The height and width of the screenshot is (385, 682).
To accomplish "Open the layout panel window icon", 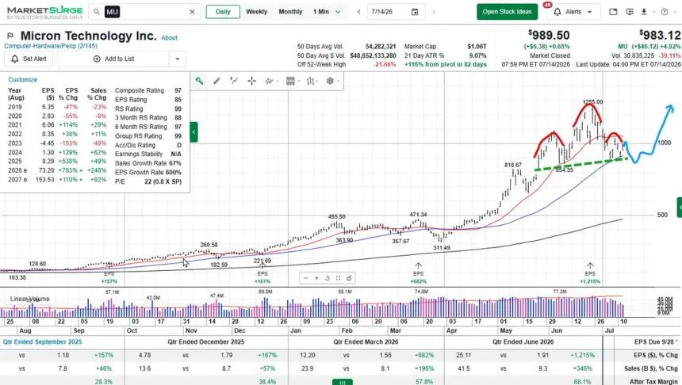I will (x=613, y=12).
